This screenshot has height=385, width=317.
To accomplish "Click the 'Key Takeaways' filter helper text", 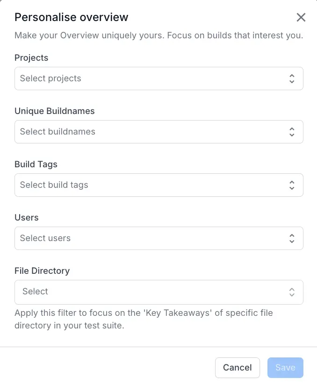I will tap(144, 319).
